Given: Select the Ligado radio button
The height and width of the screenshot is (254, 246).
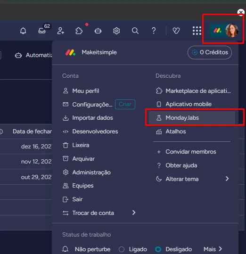Looking at the screenshot, I should 122,249.
